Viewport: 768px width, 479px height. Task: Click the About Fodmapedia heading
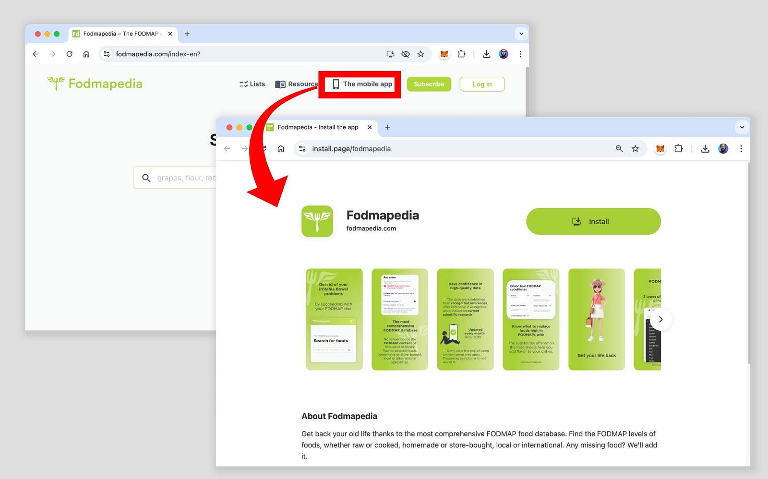tap(339, 416)
